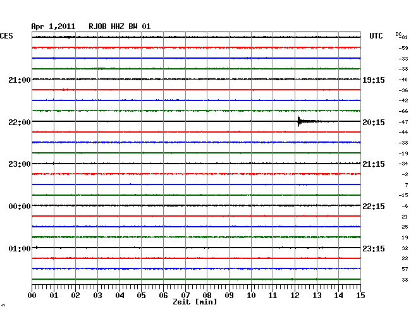Click the x-axis minute label '12'
Viewport: 411px width, 312px height.
click(x=295, y=296)
